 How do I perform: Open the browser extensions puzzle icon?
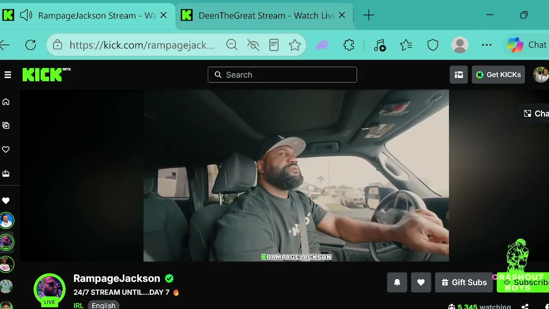click(349, 45)
